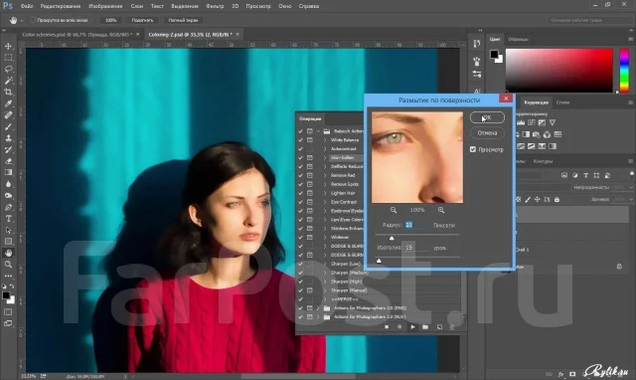Toggle the checkmark for the White Balance action

point(300,140)
